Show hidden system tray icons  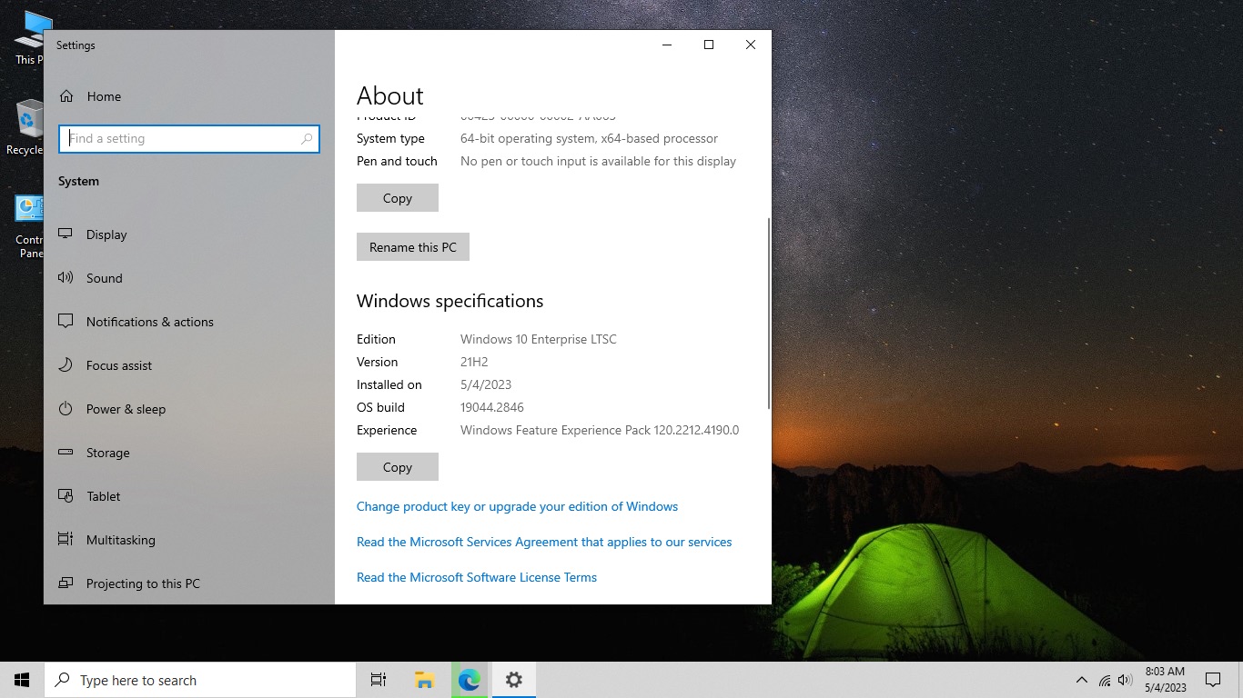click(1082, 680)
